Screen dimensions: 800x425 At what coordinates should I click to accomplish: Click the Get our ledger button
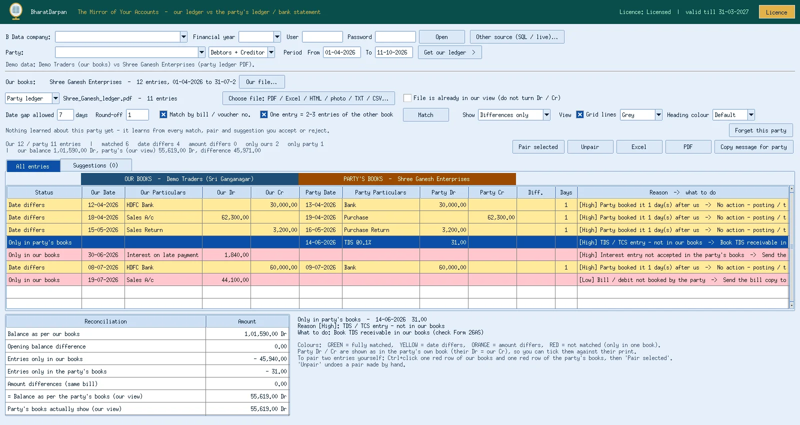click(x=450, y=52)
